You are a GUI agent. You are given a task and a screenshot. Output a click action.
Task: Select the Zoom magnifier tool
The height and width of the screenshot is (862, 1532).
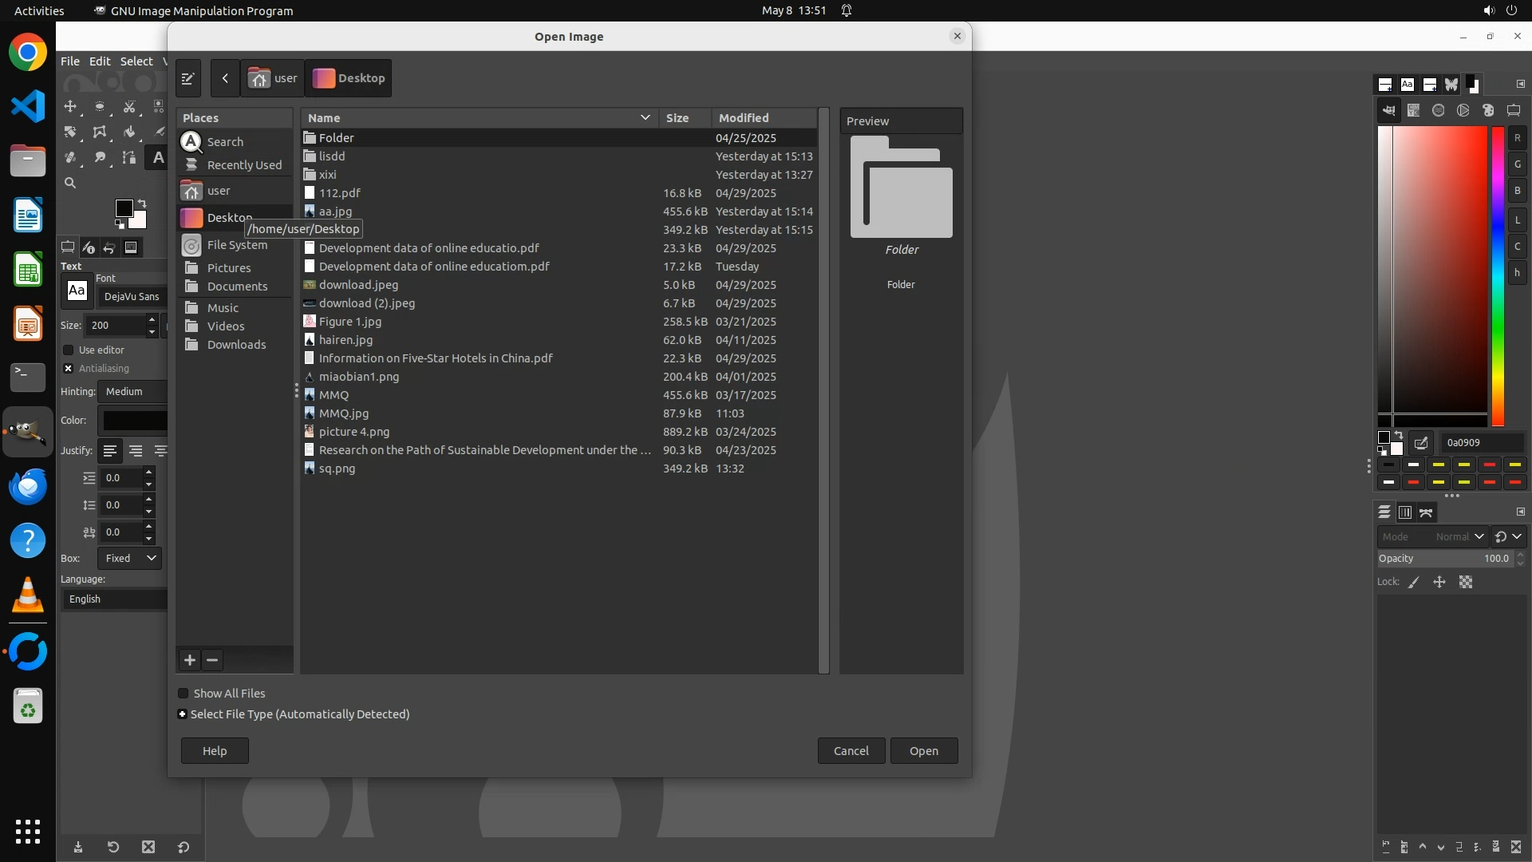(x=70, y=183)
